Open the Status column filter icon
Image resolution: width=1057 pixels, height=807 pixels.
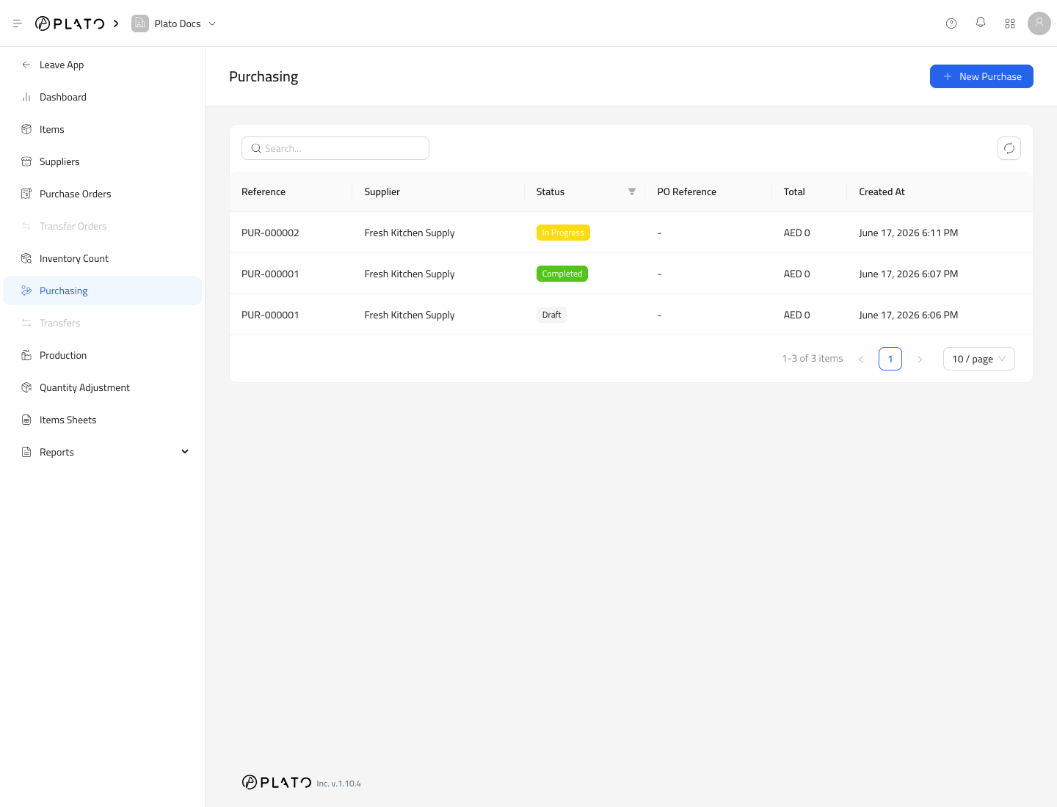632,191
